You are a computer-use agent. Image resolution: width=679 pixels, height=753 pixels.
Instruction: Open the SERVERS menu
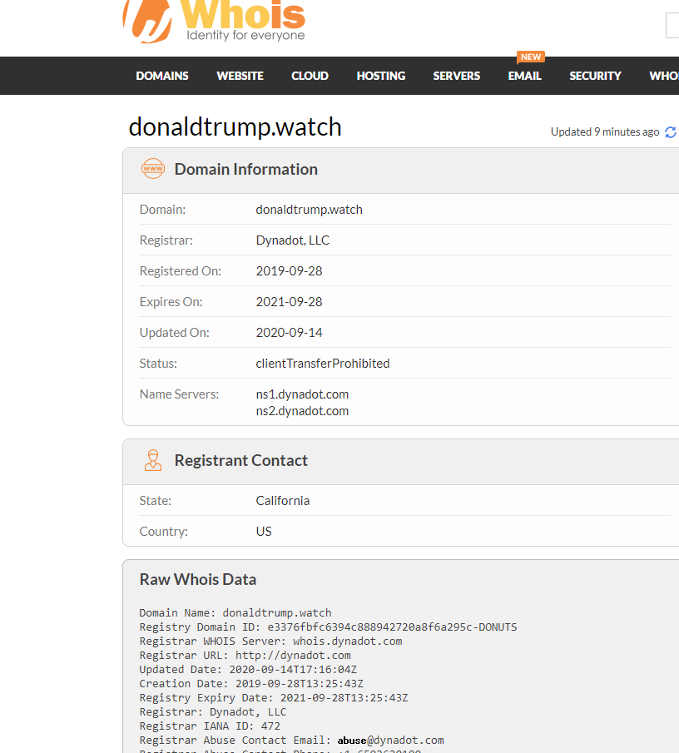pos(457,76)
